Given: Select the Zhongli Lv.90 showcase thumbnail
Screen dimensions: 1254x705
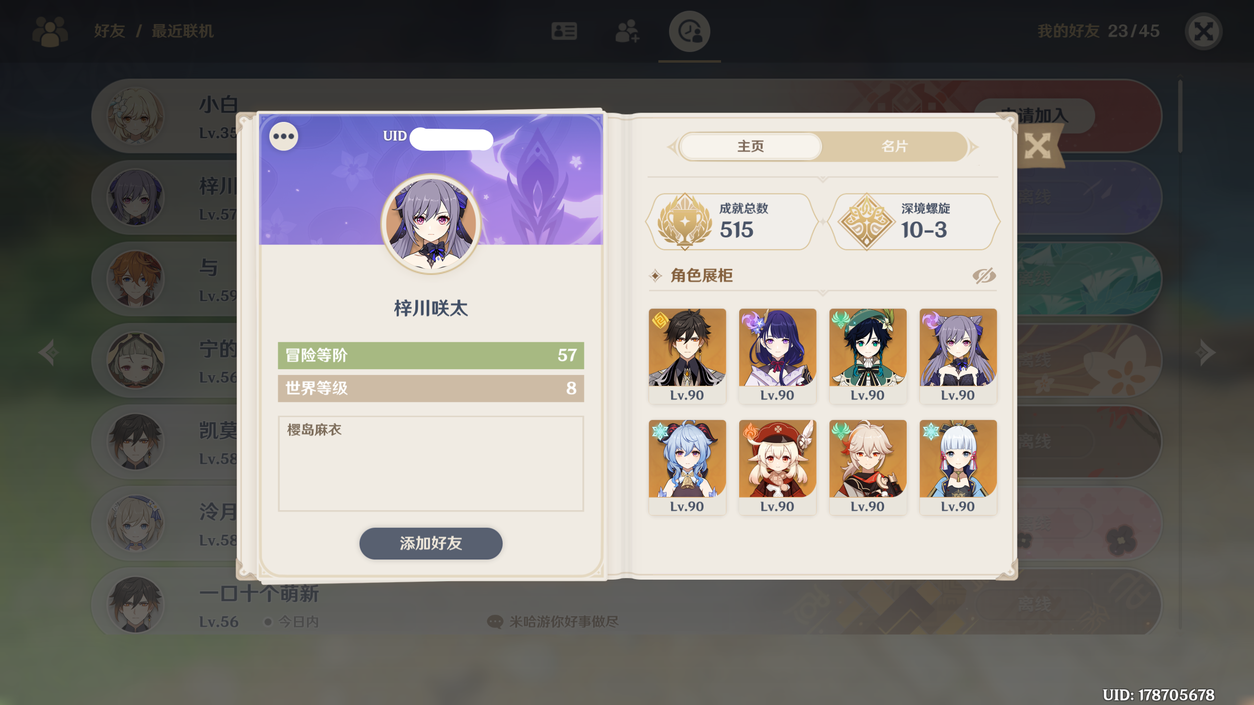Looking at the screenshot, I should click(687, 356).
